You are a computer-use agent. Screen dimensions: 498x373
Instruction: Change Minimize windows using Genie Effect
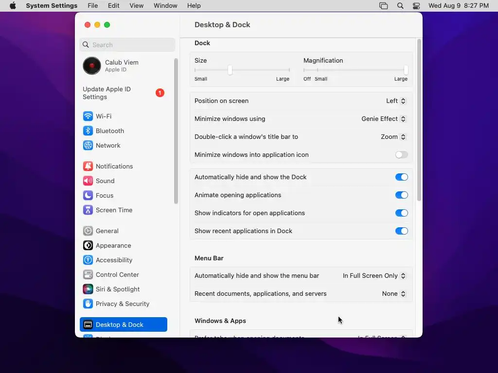pyautogui.click(x=383, y=119)
